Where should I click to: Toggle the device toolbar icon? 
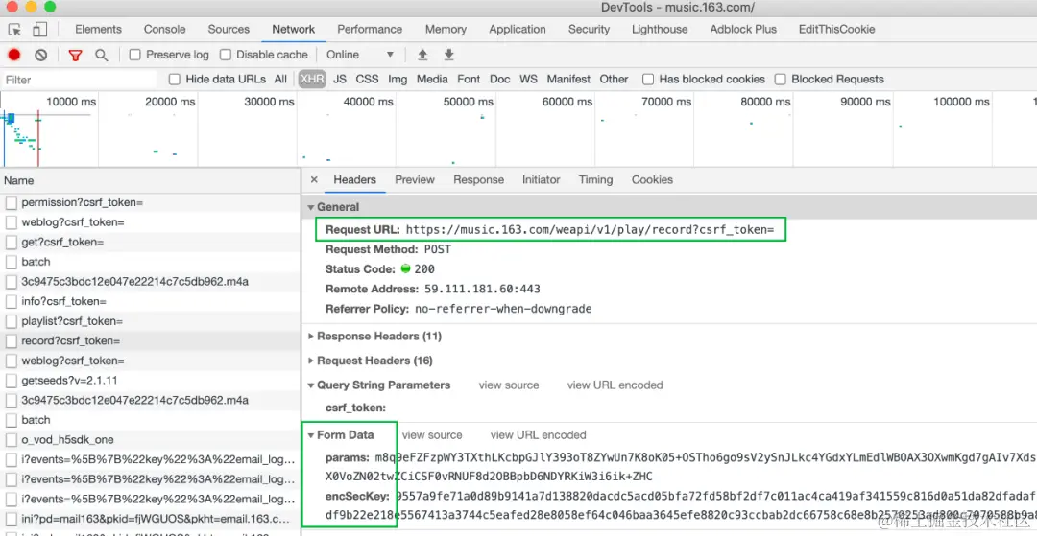click(39, 30)
